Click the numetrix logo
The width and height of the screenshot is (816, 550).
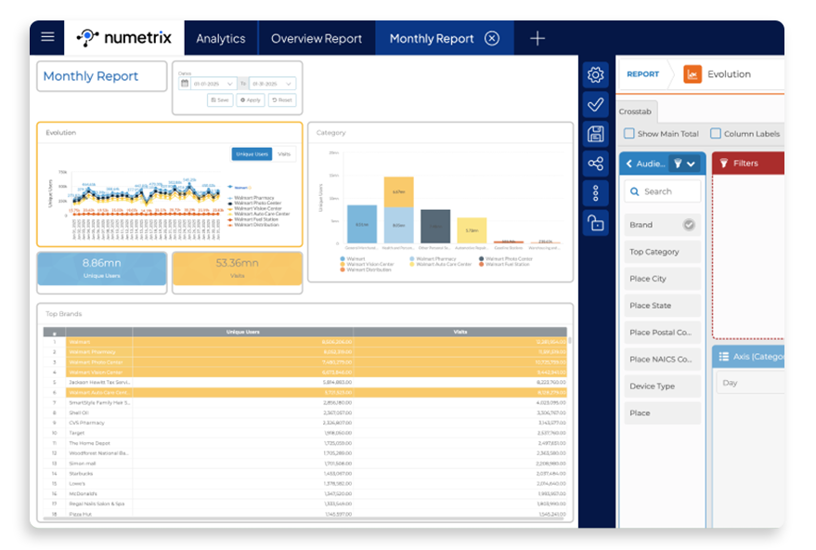point(123,37)
